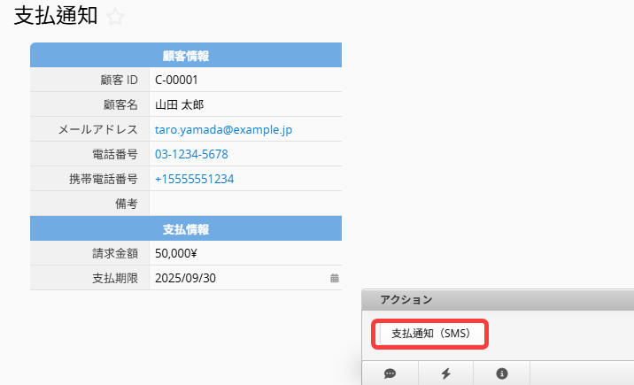Click the メールアドレス field label
Viewport: 634px width, 385px height.
[x=97, y=129]
